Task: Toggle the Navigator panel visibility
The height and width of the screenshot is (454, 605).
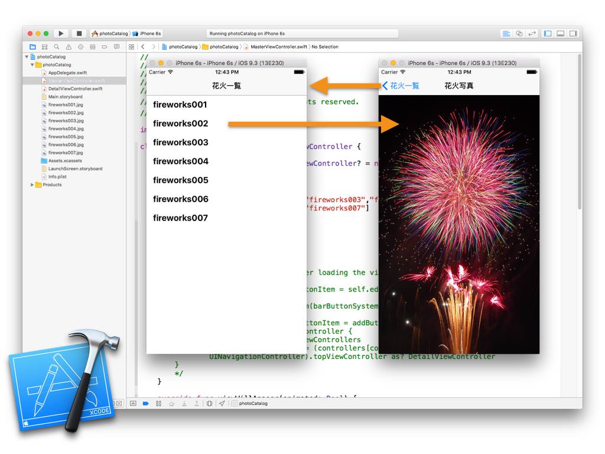Action: (548, 34)
